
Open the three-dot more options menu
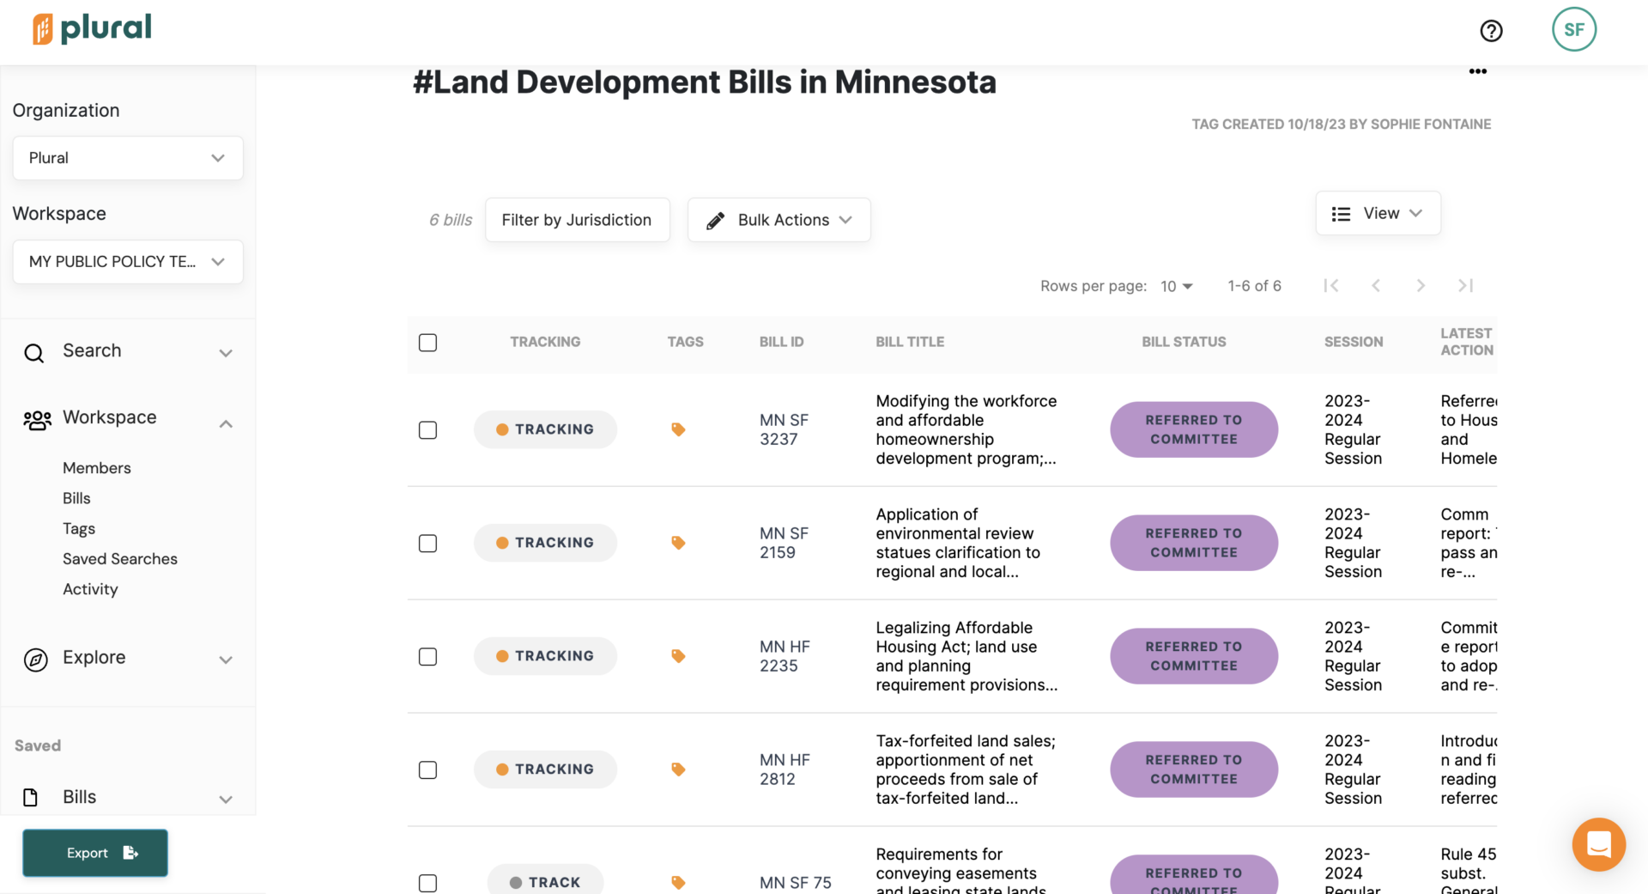click(x=1477, y=71)
